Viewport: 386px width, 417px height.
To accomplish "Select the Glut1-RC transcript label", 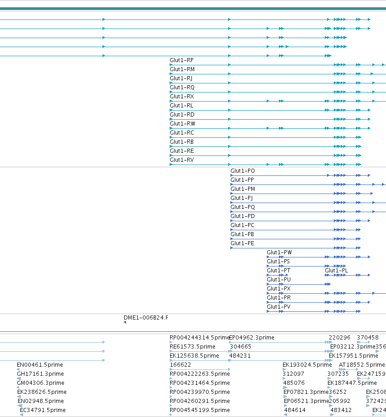I will [x=182, y=133].
